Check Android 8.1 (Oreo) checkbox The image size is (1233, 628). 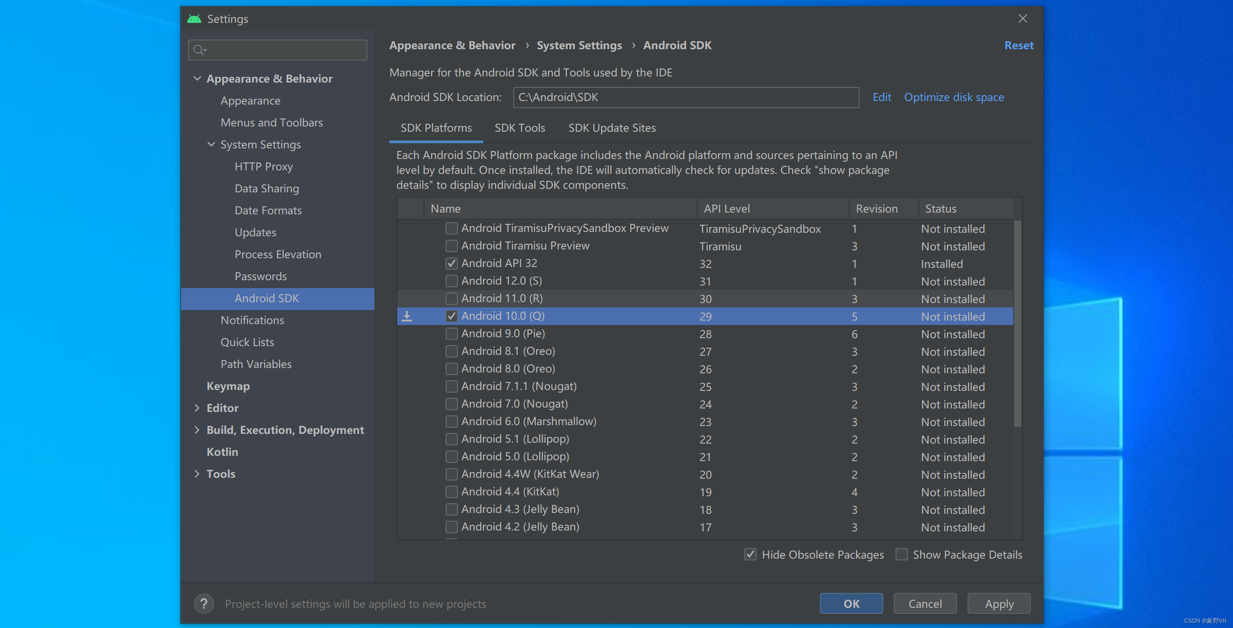pyautogui.click(x=451, y=351)
